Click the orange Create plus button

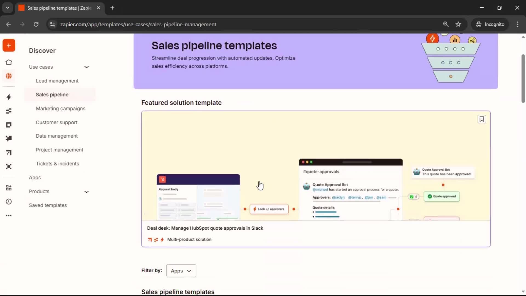(9, 45)
